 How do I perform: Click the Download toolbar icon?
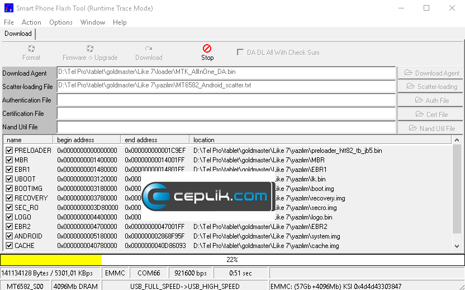[x=149, y=49]
